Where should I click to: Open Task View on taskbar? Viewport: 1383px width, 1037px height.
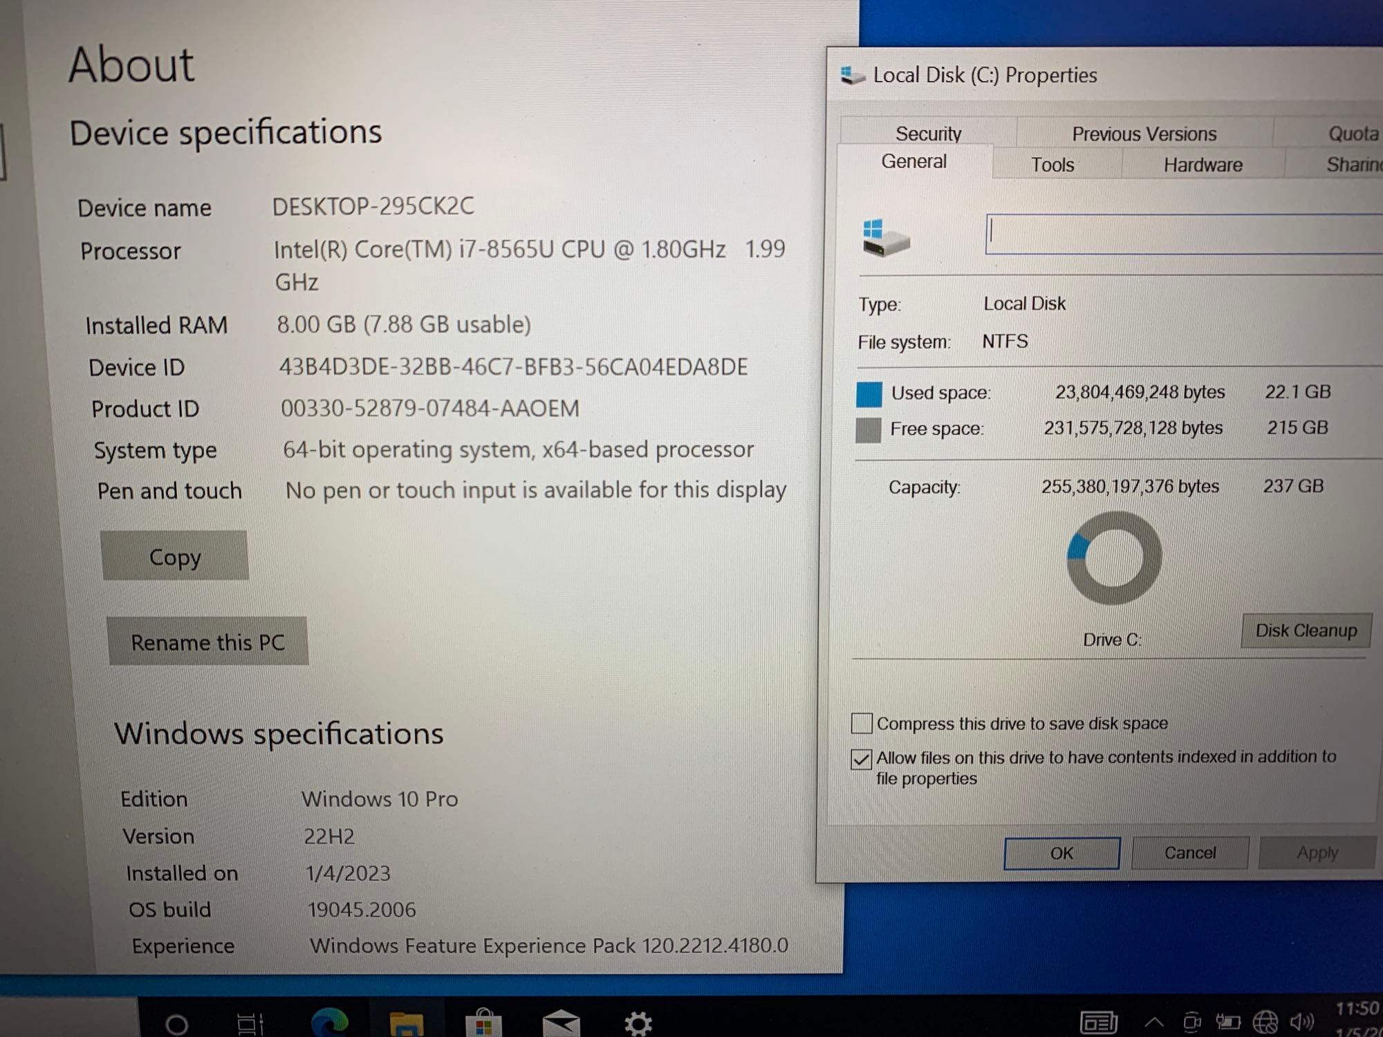pyautogui.click(x=250, y=1024)
